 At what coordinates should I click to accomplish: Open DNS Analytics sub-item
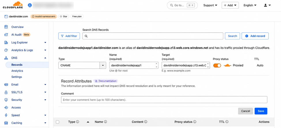(17, 71)
